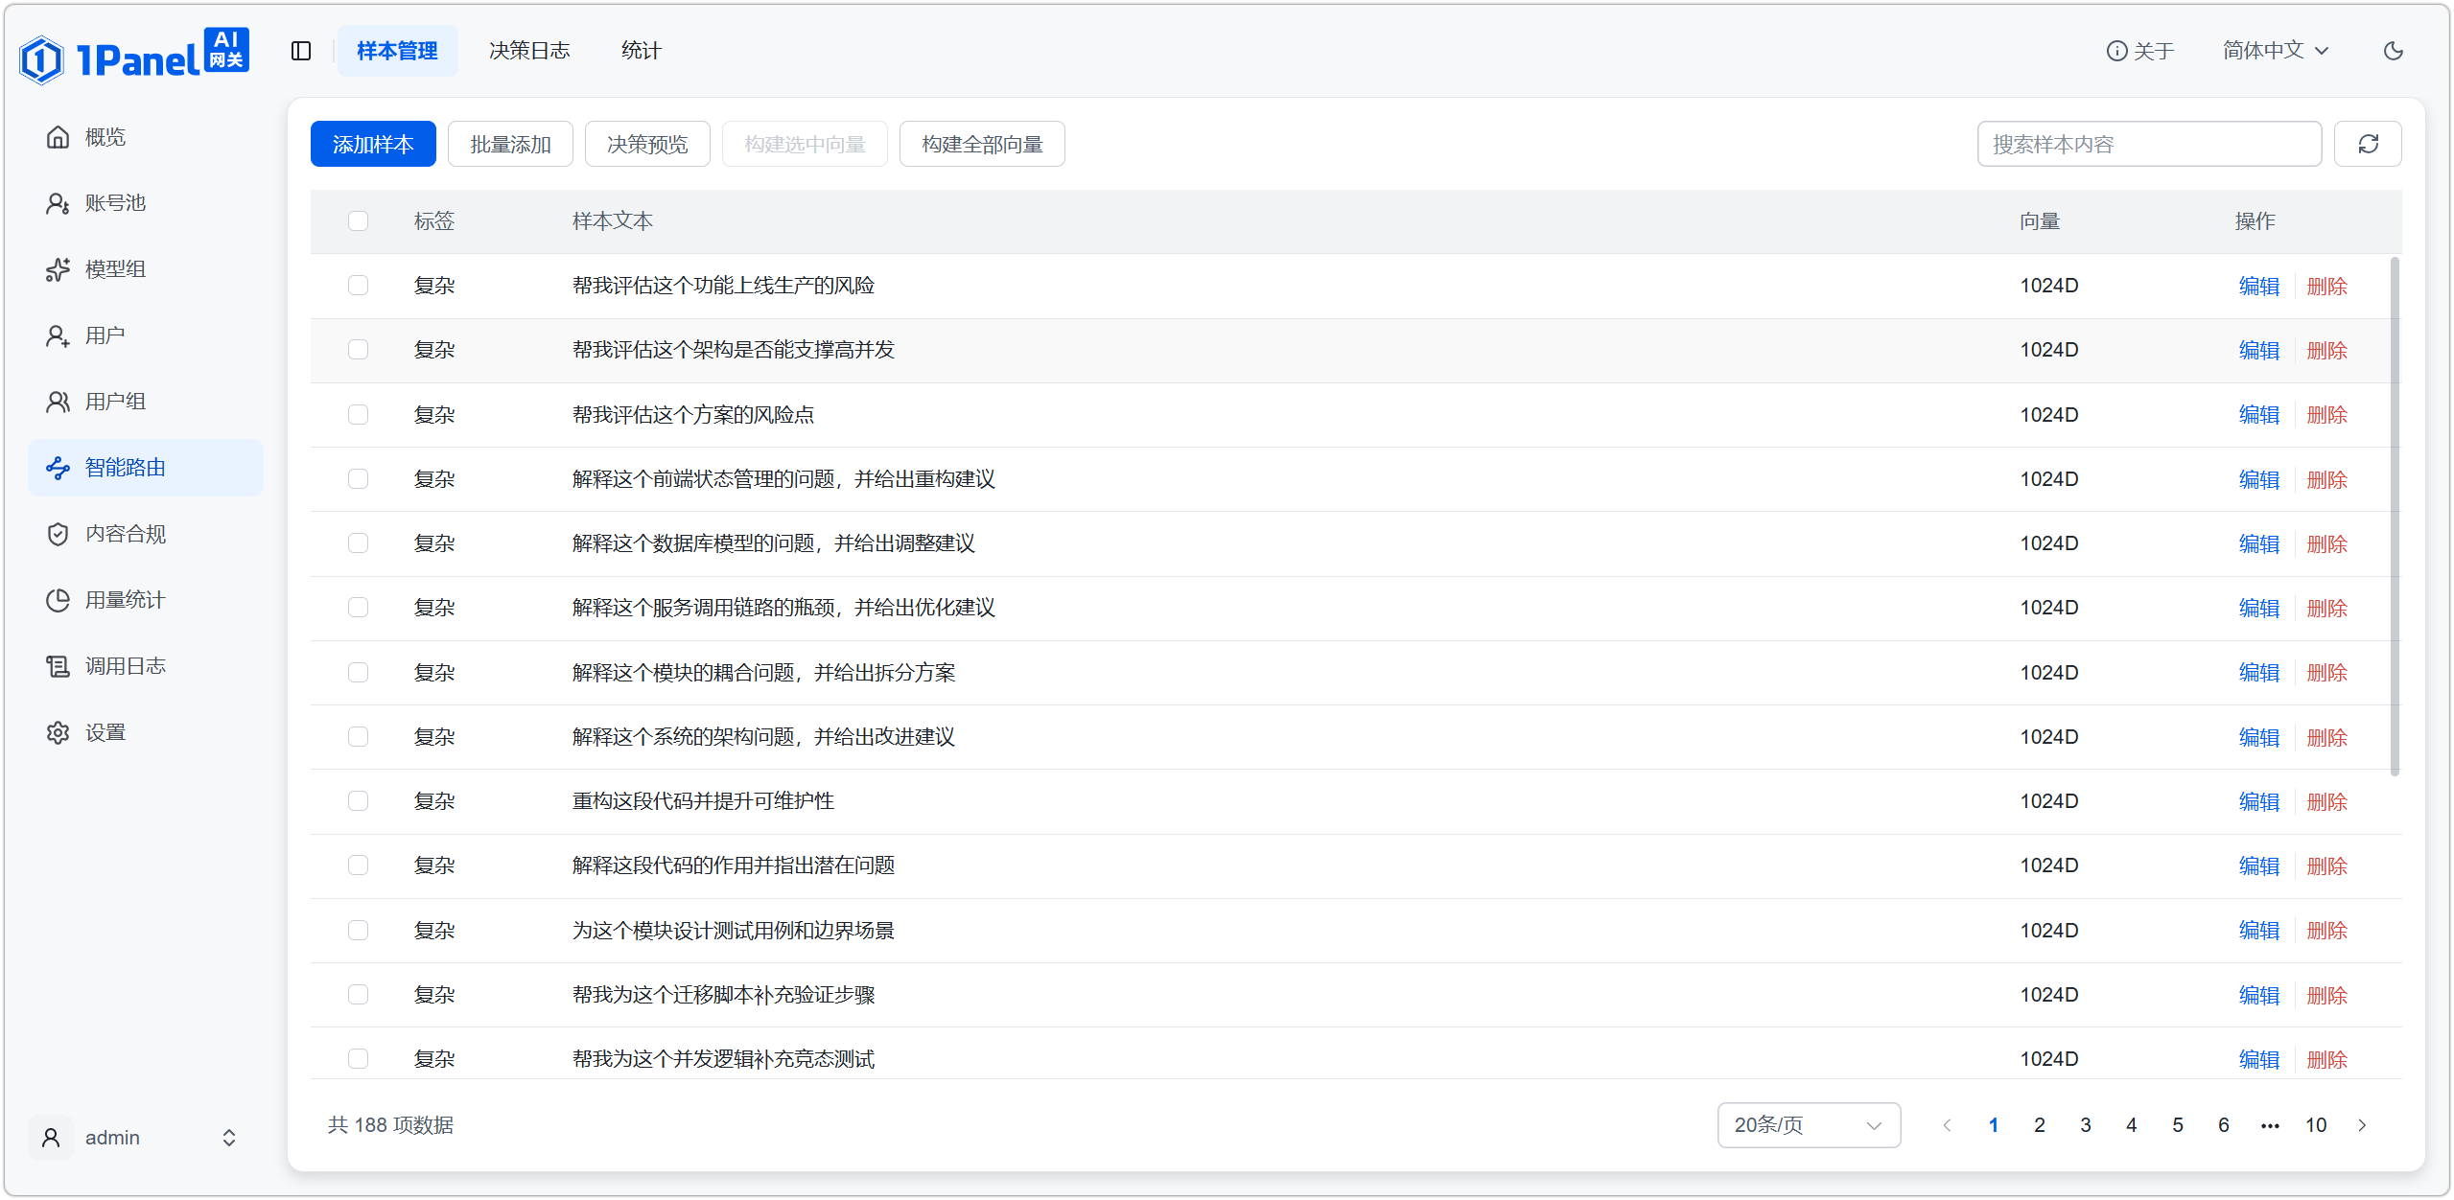Check row 解释这个数据库模型的问题
Viewport: 2454px width, 1200px height.
tap(358, 543)
